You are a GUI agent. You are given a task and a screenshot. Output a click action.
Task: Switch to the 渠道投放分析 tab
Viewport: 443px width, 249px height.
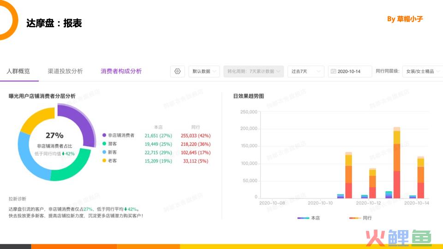click(65, 71)
